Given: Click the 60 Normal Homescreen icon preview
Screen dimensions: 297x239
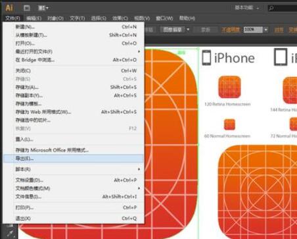Looking at the screenshot, I should point(229,124).
